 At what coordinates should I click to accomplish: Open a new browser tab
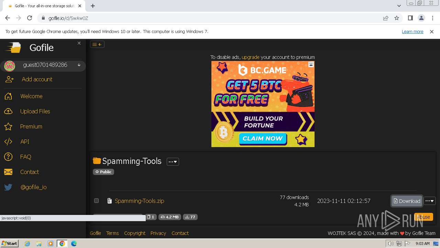coord(93,6)
